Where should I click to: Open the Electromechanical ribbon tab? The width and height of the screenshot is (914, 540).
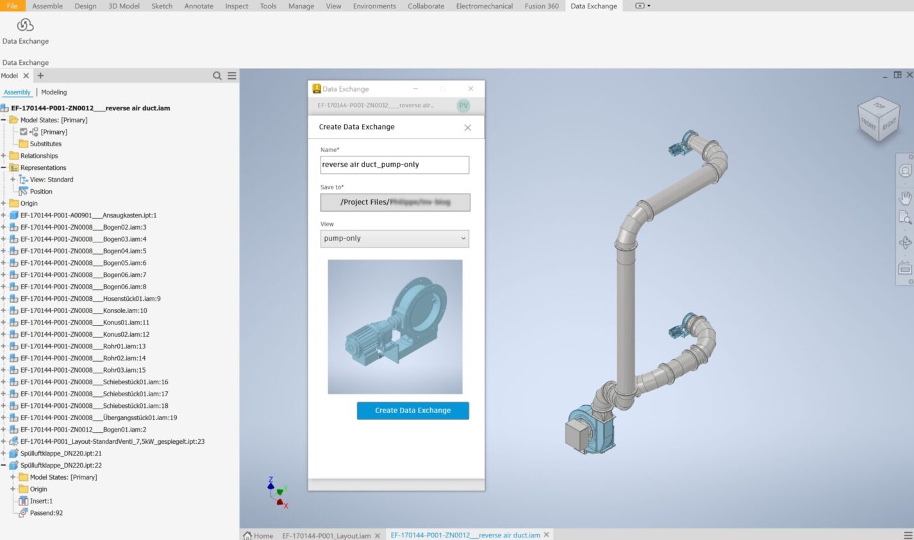pos(485,6)
